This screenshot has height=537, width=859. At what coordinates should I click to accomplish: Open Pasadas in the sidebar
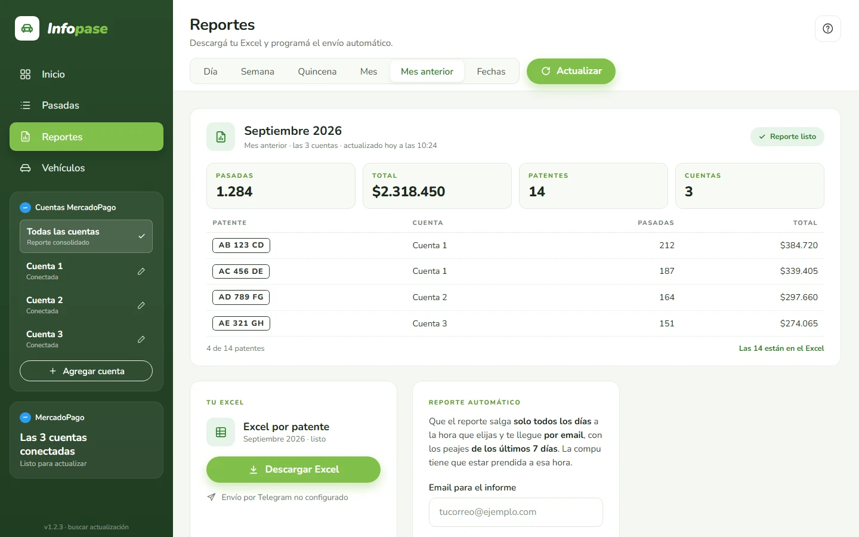86,106
